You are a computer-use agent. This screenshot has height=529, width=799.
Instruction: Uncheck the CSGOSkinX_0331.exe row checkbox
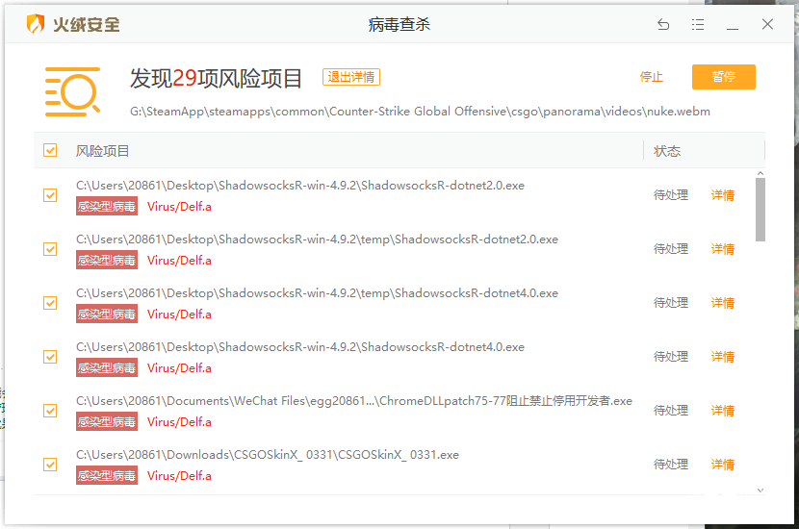point(50,465)
